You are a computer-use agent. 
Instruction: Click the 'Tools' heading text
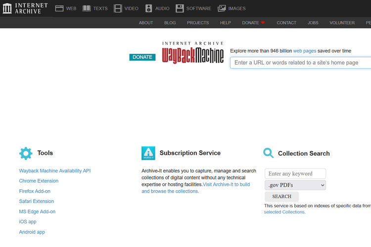point(45,153)
